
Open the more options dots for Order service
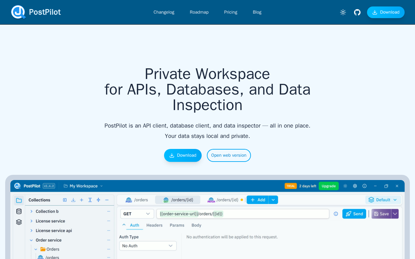[109, 240]
